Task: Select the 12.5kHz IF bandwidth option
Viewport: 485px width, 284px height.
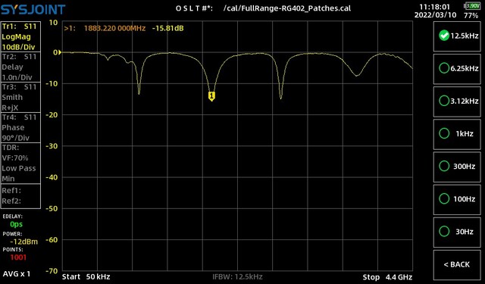Action: click(457, 36)
